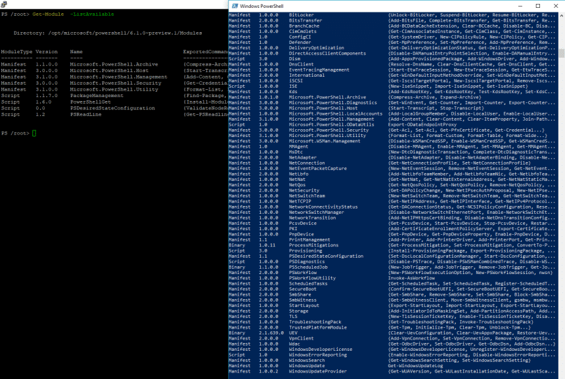Image resolution: width=565 pixels, height=379 pixels.
Task: Click 'DeliveryOptimization' module in PowerShell window
Action: pos(317,48)
